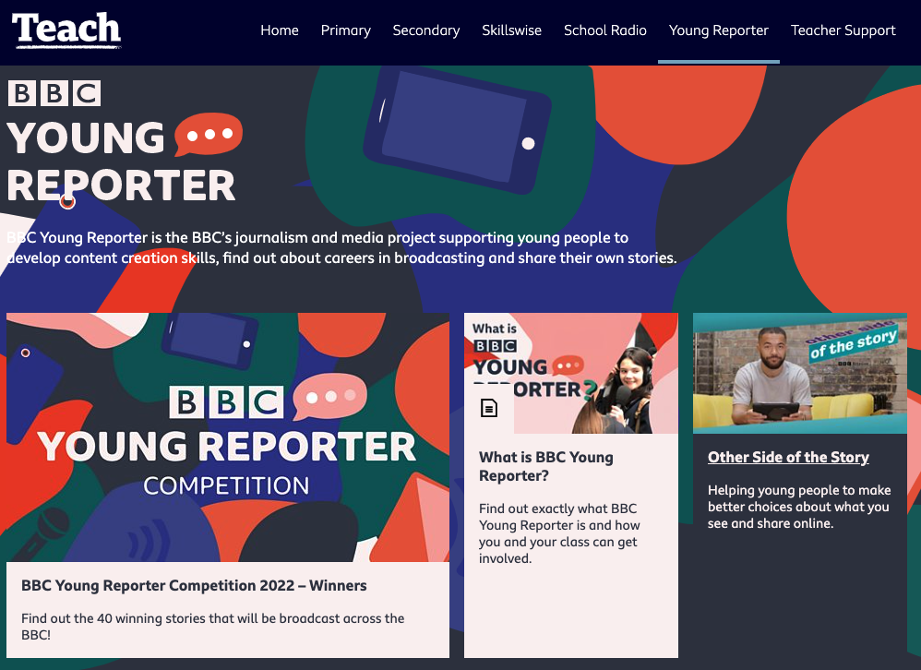Click the pink speech bubble in Competition banner
The height and width of the screenshot is (670, 921).
330,396
